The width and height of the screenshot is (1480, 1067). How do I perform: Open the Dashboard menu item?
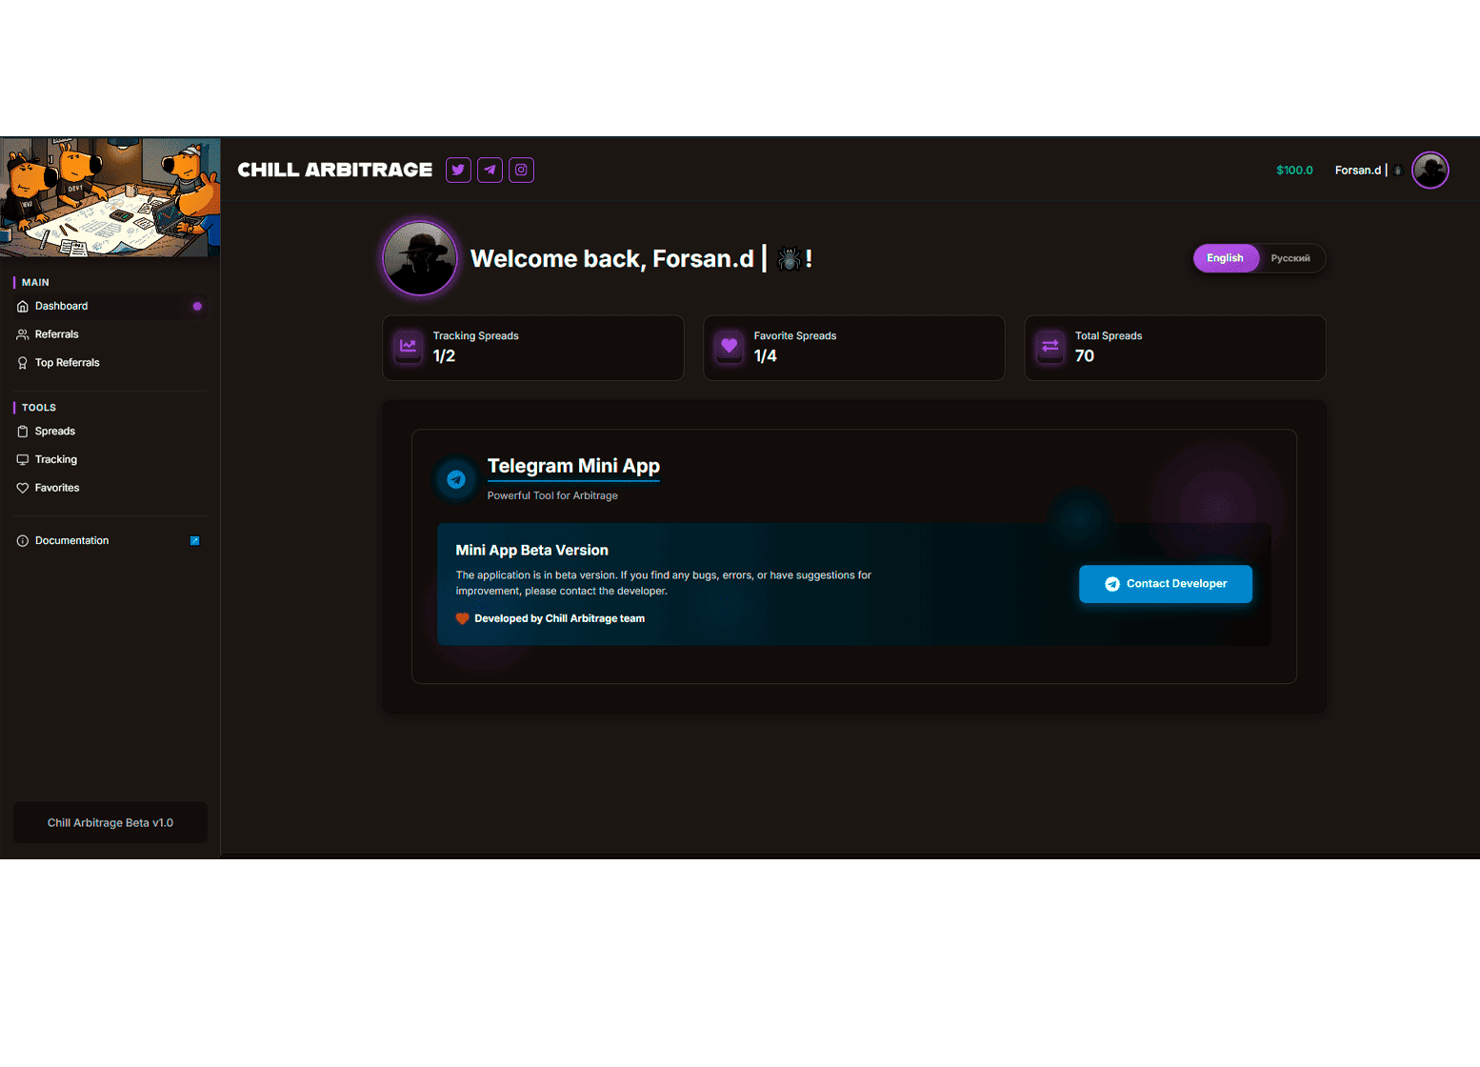pos(62,307)
